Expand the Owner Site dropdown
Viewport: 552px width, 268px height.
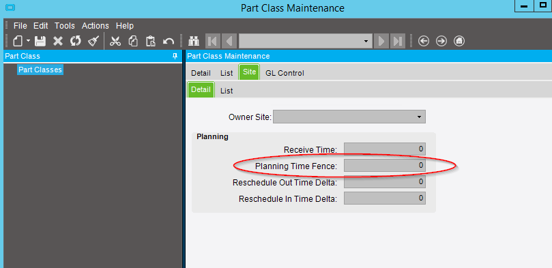[419, 117]
